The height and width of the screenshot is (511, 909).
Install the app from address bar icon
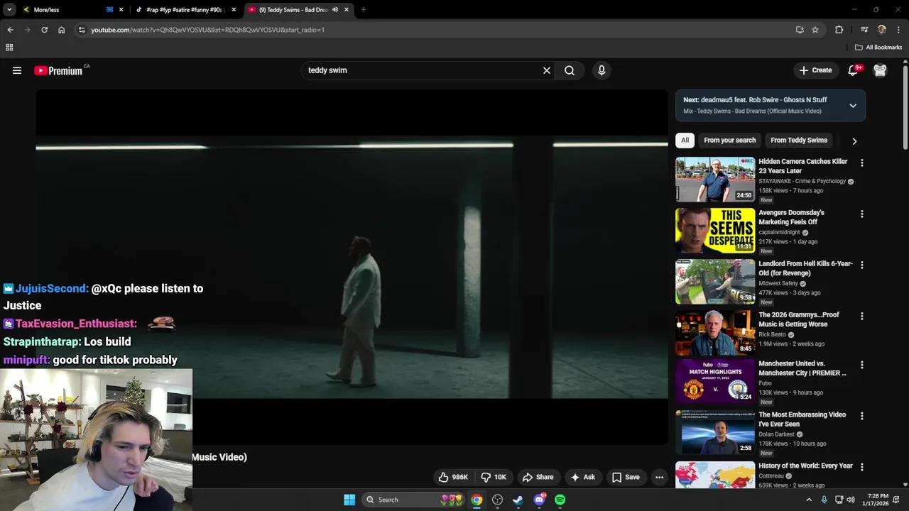click(x=800, y=30)
